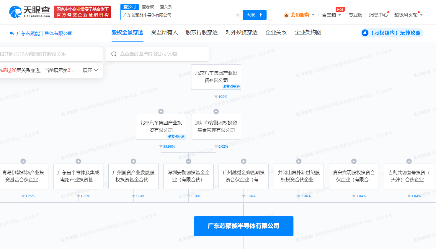This screenshot has height=249, width=436.
Task: Expand the 广州国资产业发展 node plus icon
Action: coord(133,161)
